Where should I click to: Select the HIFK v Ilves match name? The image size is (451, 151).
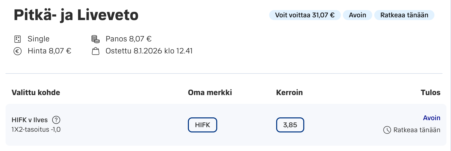30,120
